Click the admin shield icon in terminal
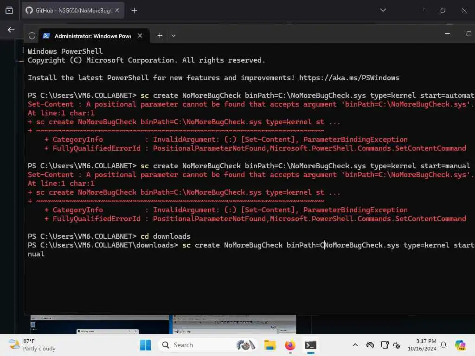 [x=32, y=36]
